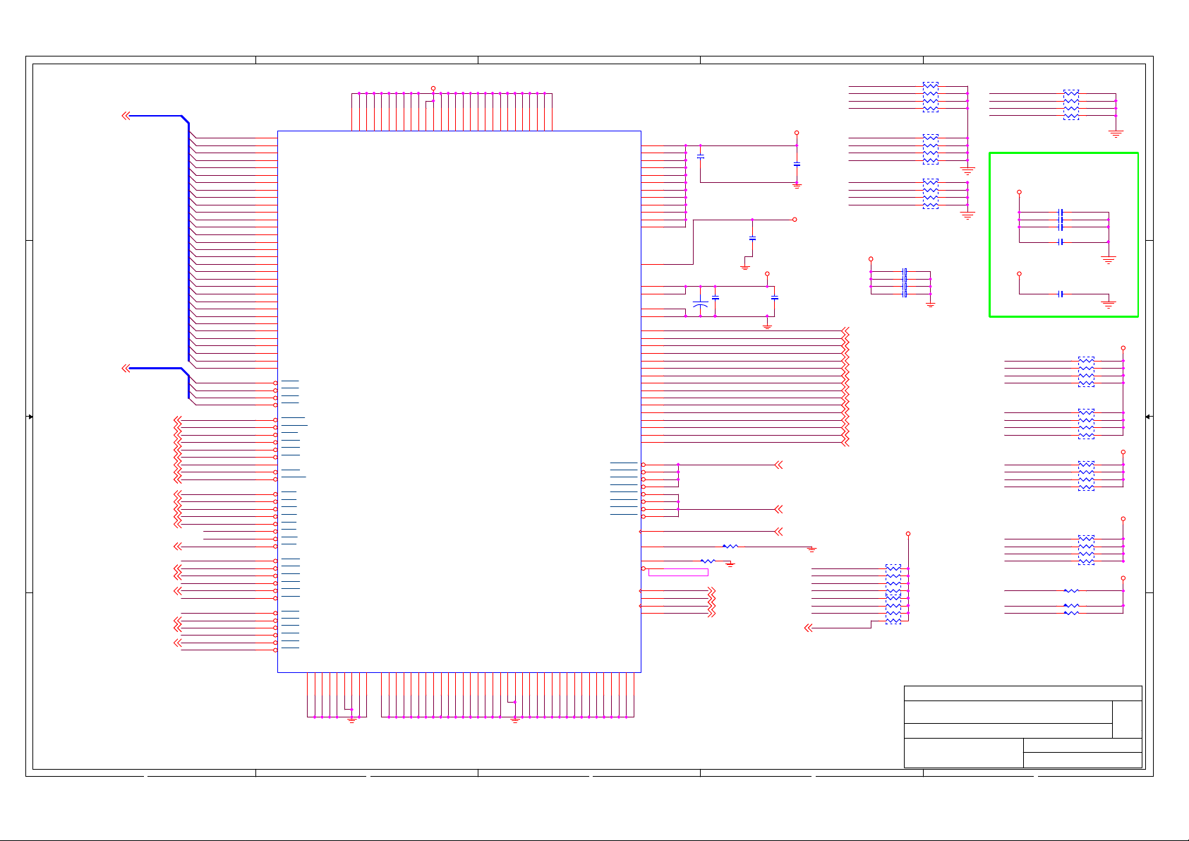The image size is (1189, 841).
Task: Click the small right cell of title block
Action: [1127, 719]
